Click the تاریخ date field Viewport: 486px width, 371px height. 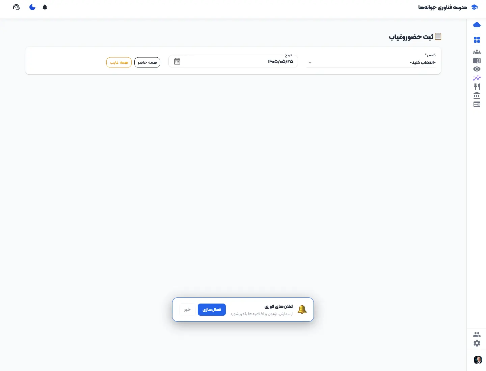coord(233,61)
